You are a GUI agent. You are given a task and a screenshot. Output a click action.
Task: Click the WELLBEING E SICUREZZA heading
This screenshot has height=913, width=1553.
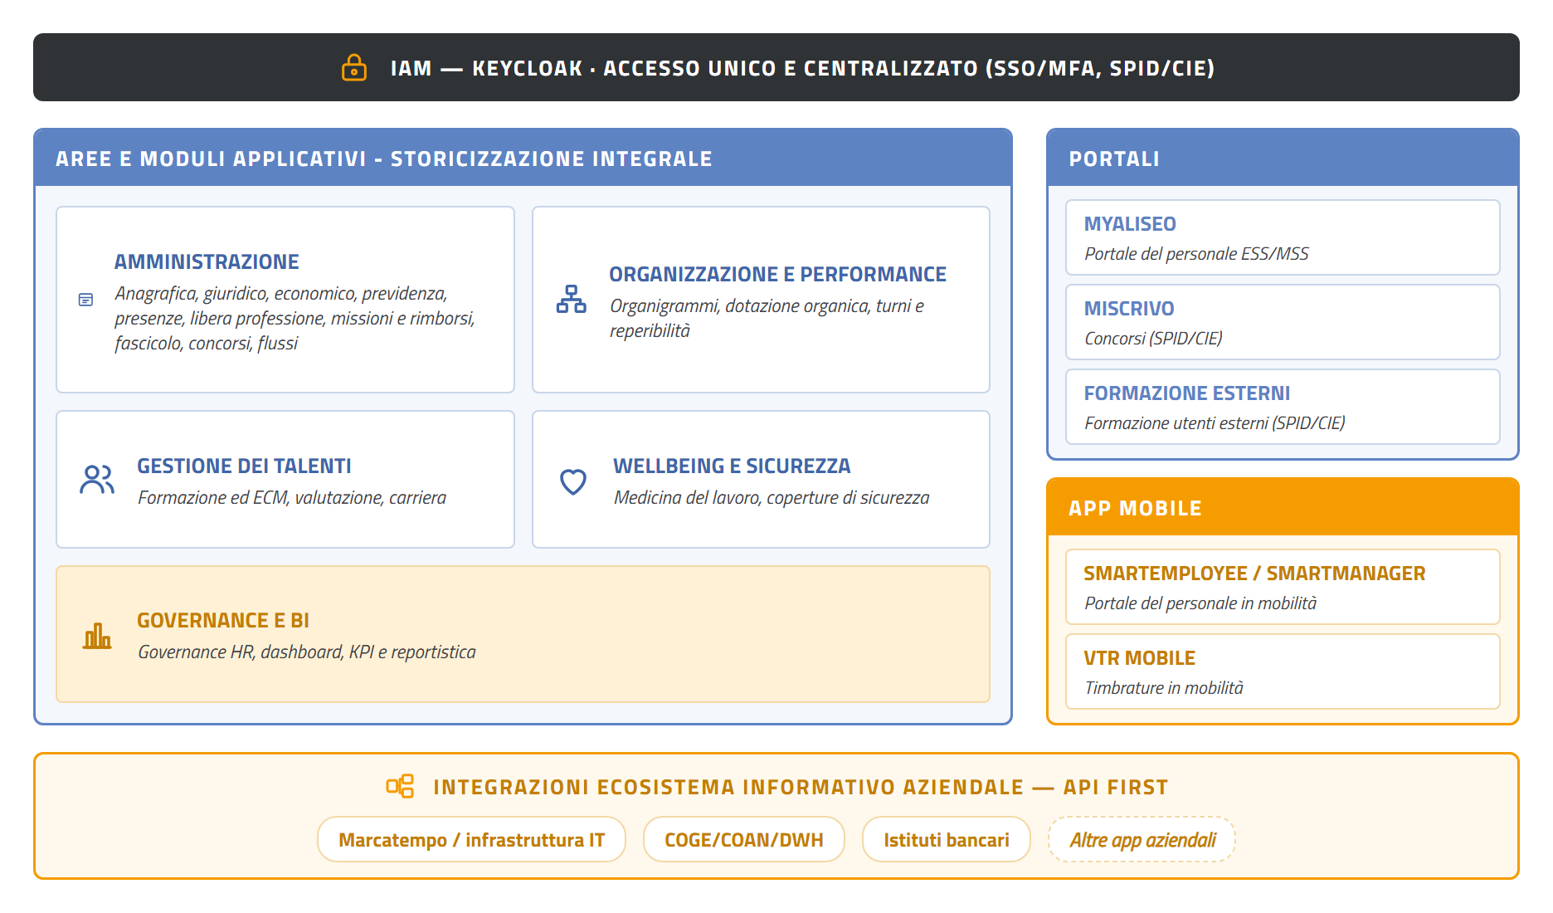(x=732, y=466)
